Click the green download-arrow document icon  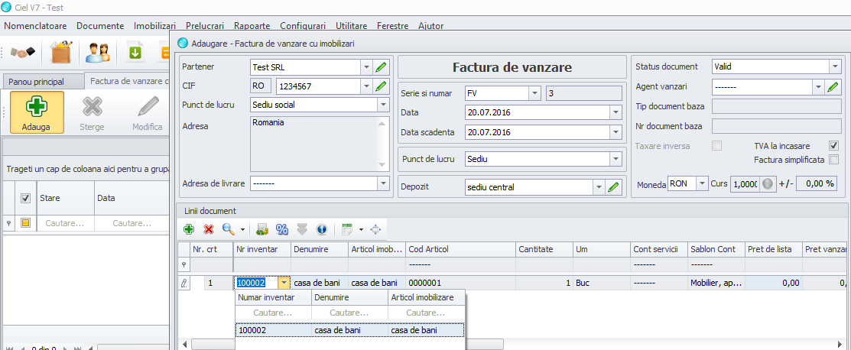tap(135, 52)
